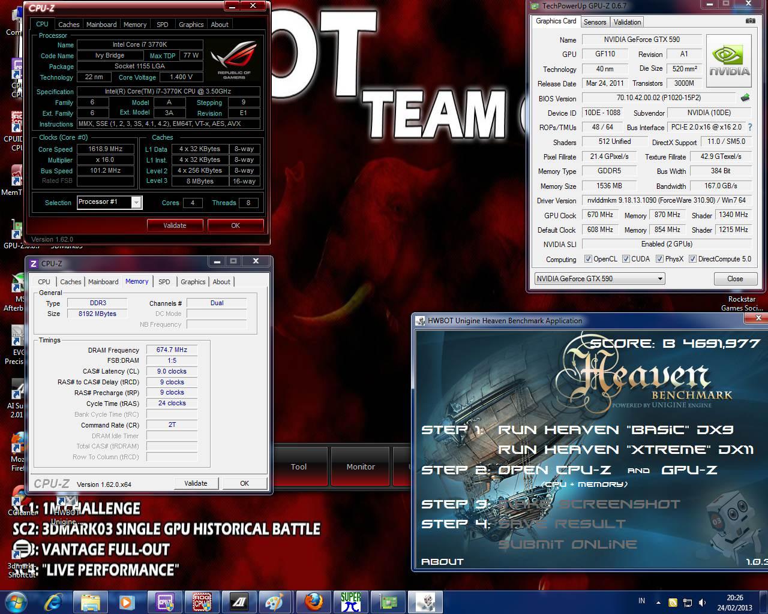Expand Processor #1 selection dropdown
Screen dimensions: 768x614
click(136, 203)
